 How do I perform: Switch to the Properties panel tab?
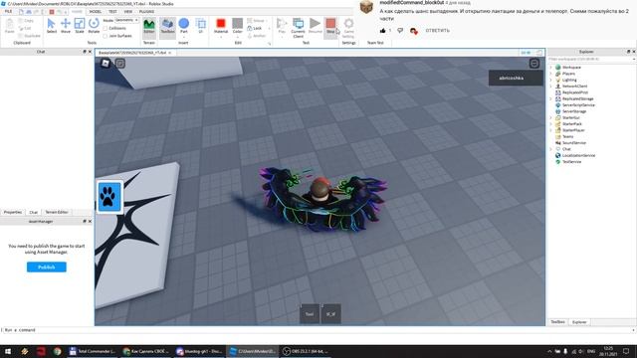coord(13,212)
